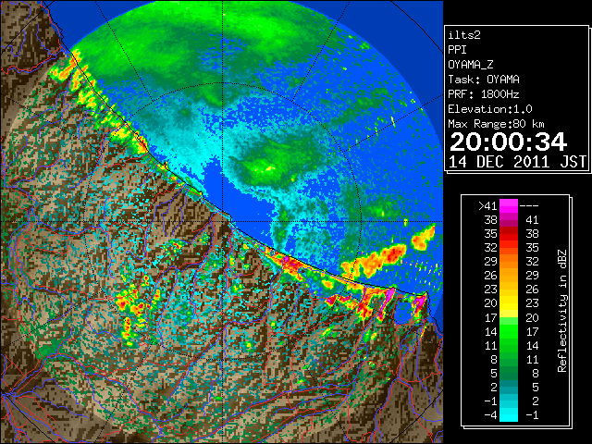Select the 'PPI' scan type text
592x444 pixels.
point(457,50)
